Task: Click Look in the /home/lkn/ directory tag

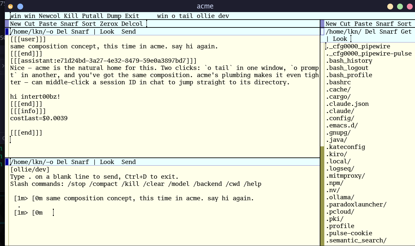Action: [340, 39]
